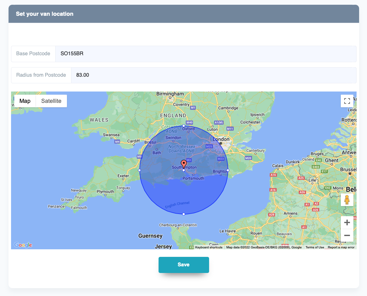Viewport: 367px width, 296px height.
Task: Click the Google logo on map
Action: pyautogui.click(x=23, y=245)
